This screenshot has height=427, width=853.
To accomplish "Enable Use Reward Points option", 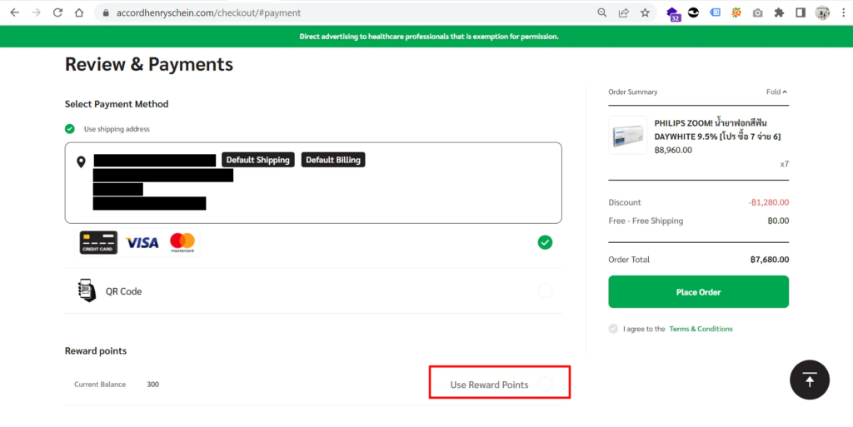I will coord(545,385).
